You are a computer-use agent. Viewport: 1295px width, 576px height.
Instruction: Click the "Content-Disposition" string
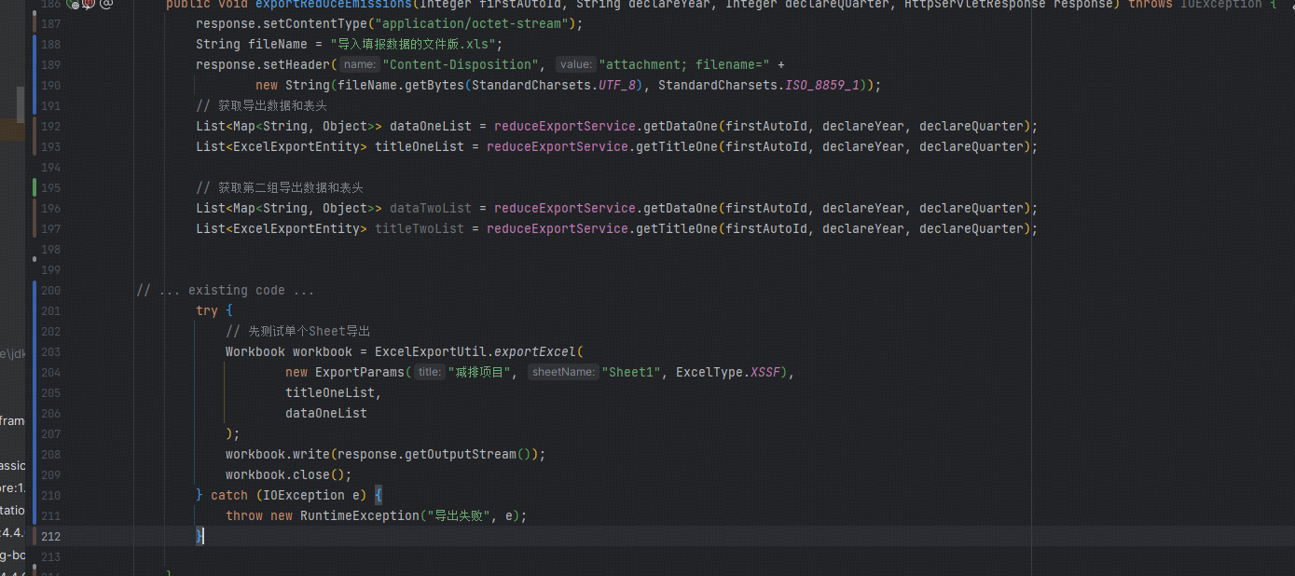pos(460,64)
